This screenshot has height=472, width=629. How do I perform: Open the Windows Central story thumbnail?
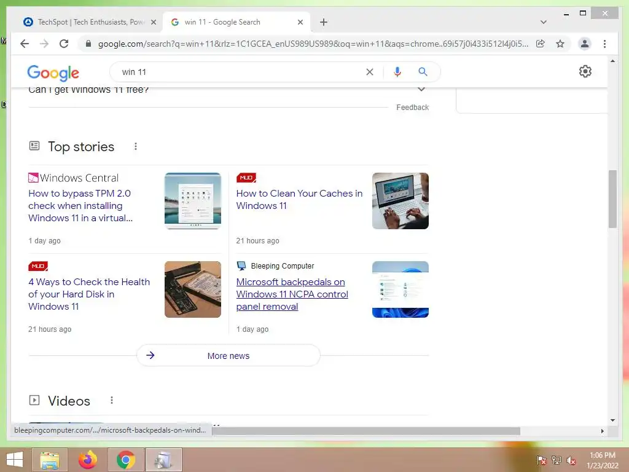[x=192, y=201]
